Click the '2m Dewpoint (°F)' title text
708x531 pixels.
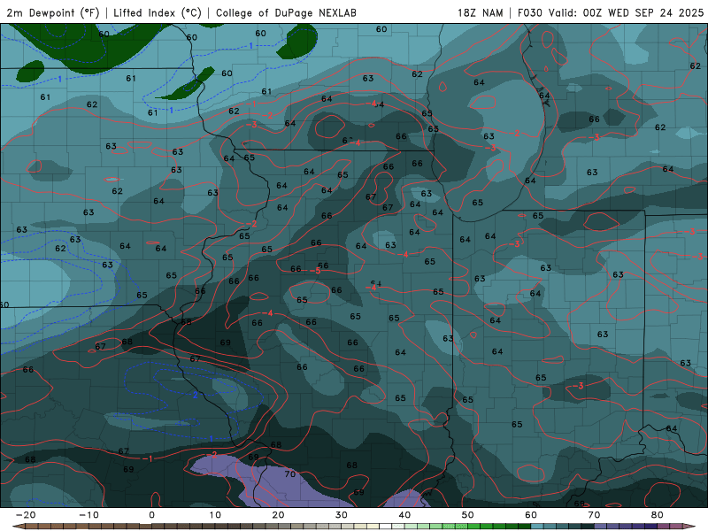53,13
